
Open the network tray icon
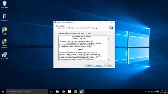tap(152, 92)
